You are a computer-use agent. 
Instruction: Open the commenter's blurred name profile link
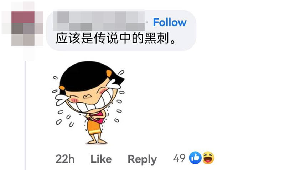tap(99, 21)
